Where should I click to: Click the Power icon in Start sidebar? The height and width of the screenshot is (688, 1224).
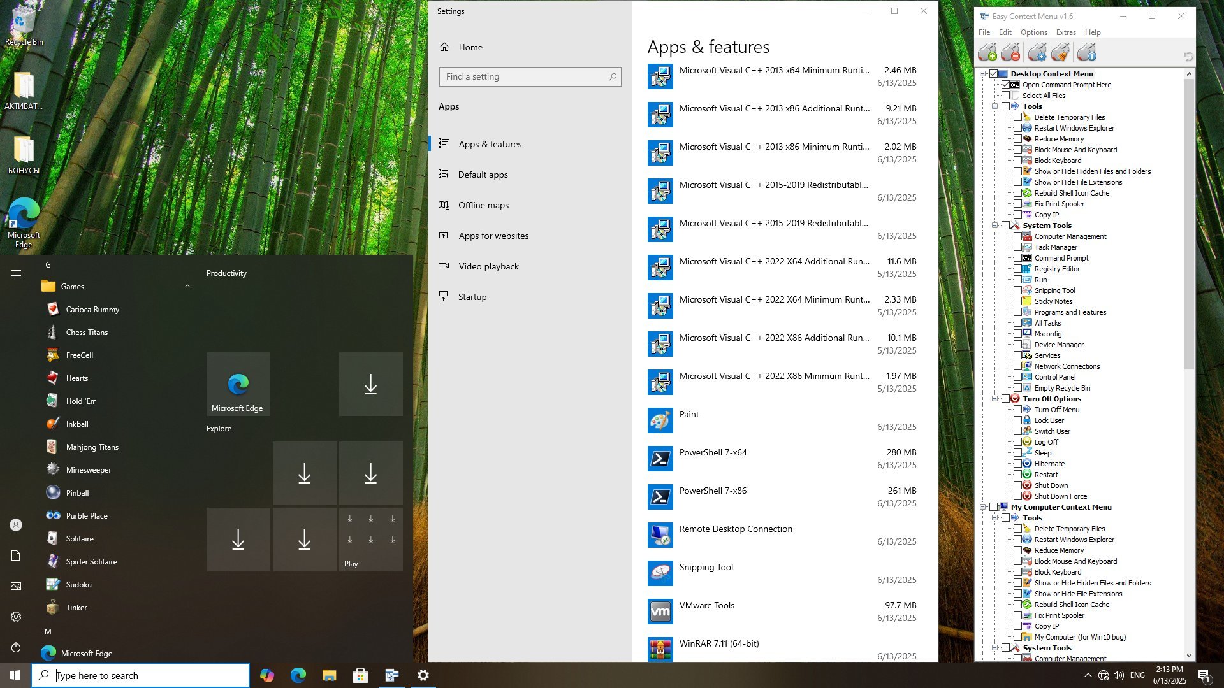coord(16,647)
